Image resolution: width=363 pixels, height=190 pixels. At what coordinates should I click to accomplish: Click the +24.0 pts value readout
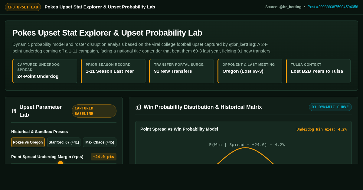[x=103, y=157]
